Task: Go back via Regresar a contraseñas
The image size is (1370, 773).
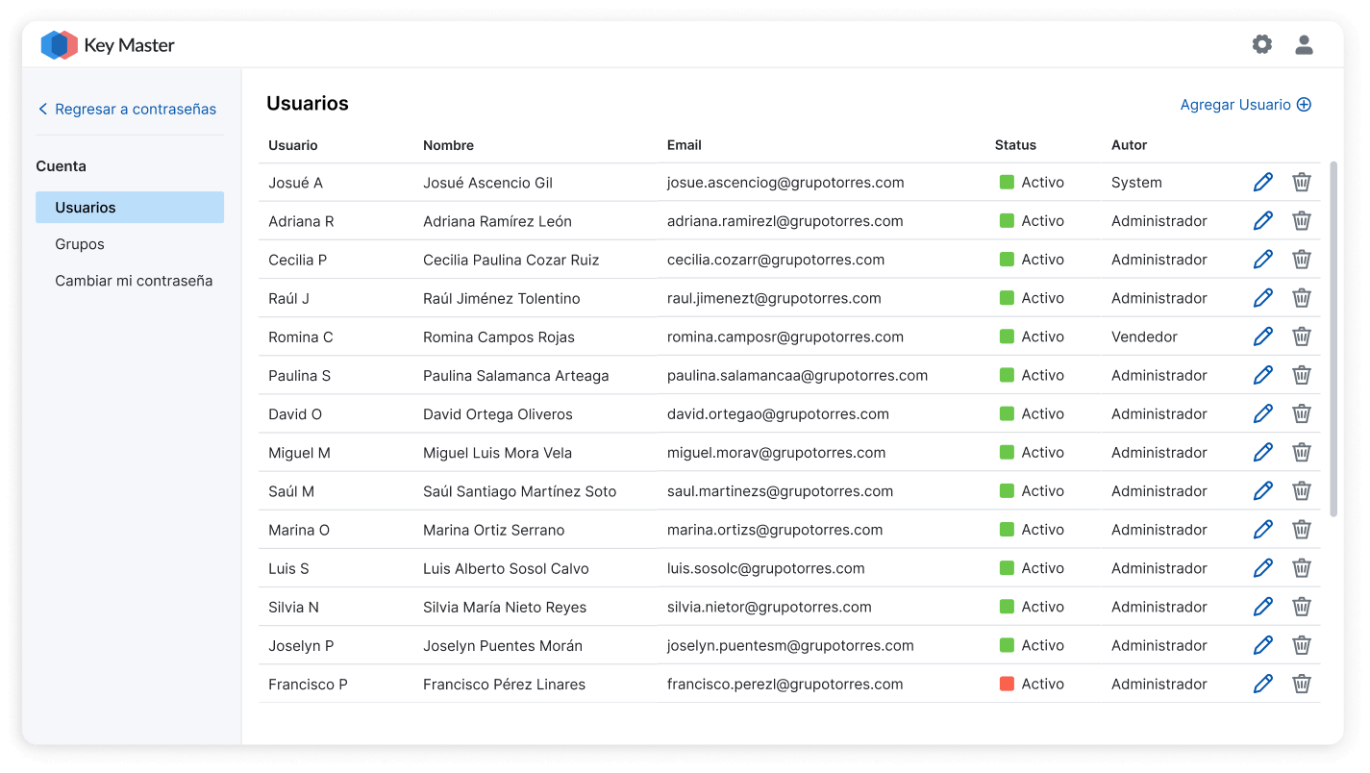Action: point(127,109)
